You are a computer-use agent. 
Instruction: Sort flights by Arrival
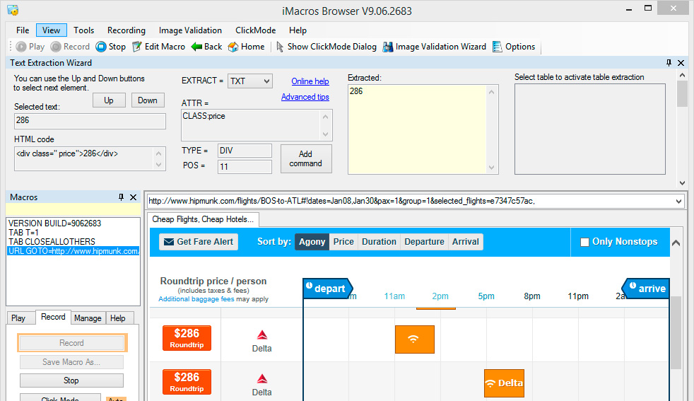(x=466, y=242)
